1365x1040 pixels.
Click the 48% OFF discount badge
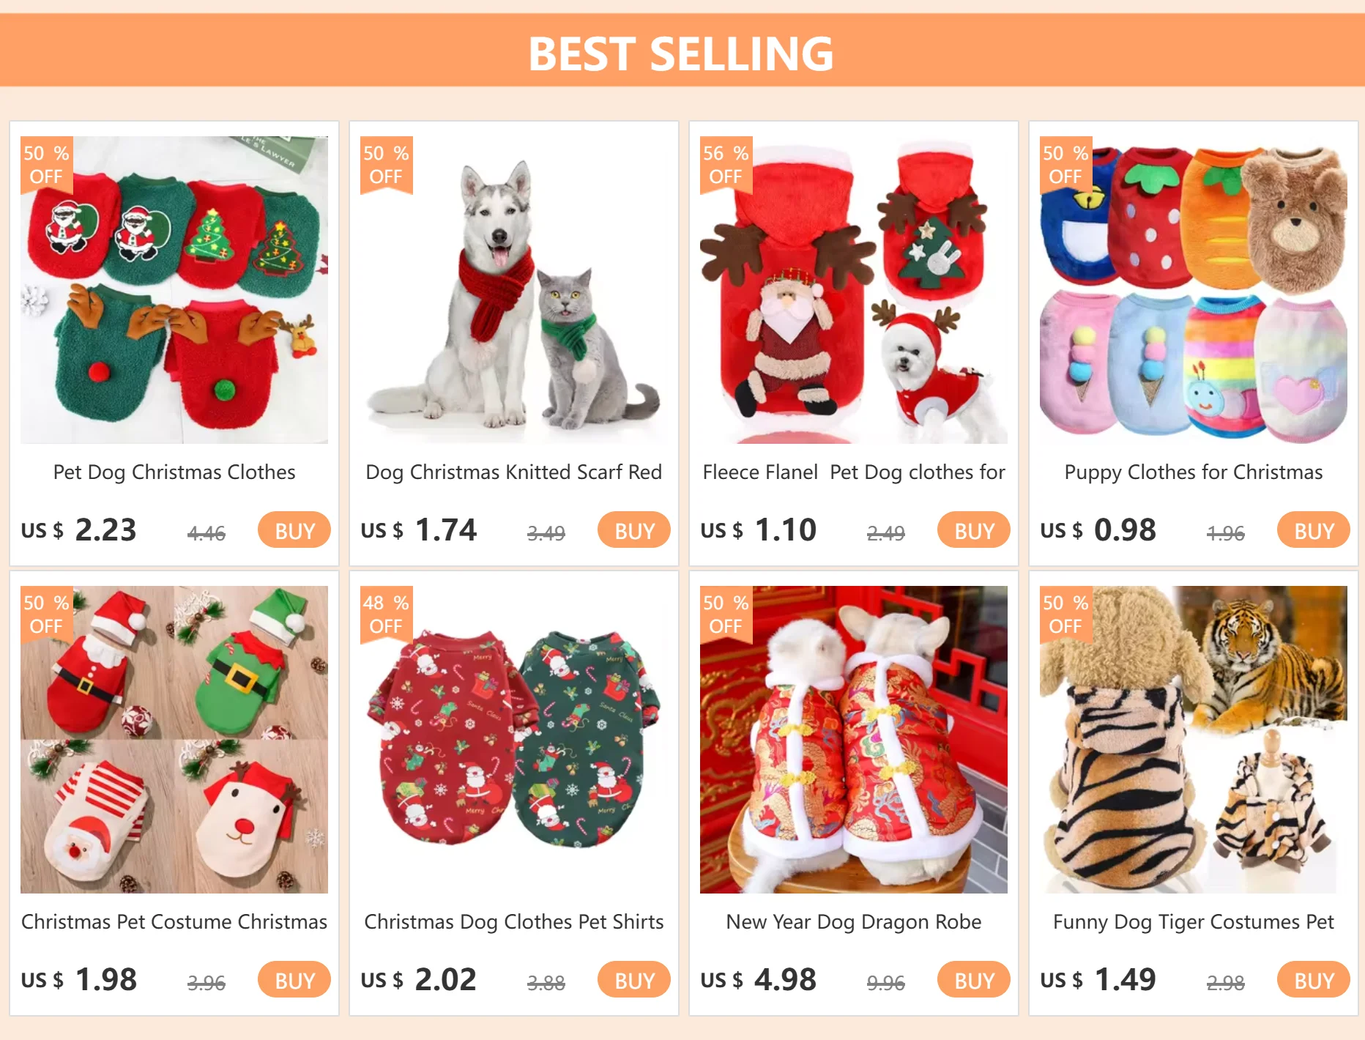[386, 614]
